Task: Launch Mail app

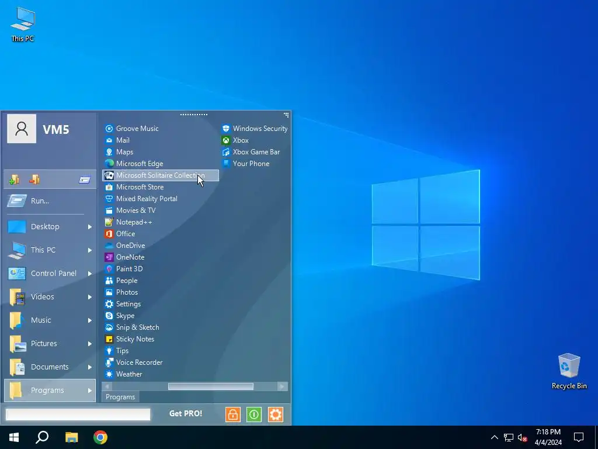Action: [117, 140]
